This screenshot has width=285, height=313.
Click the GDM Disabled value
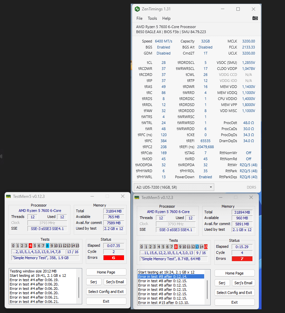click(164, 53)
